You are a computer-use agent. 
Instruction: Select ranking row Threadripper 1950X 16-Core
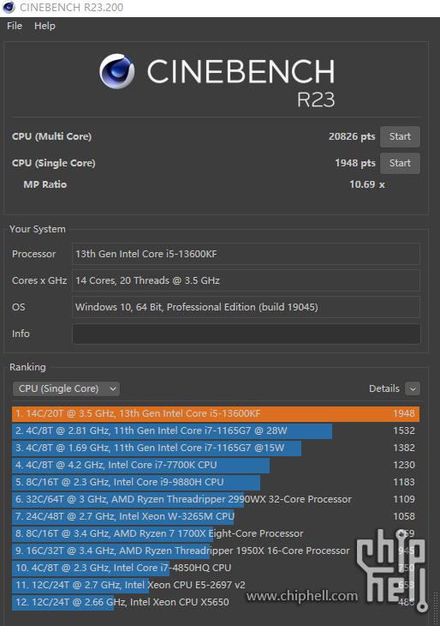point(216,551)
